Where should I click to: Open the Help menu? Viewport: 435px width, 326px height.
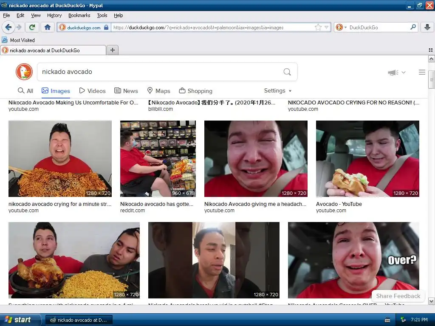point(118,15)
